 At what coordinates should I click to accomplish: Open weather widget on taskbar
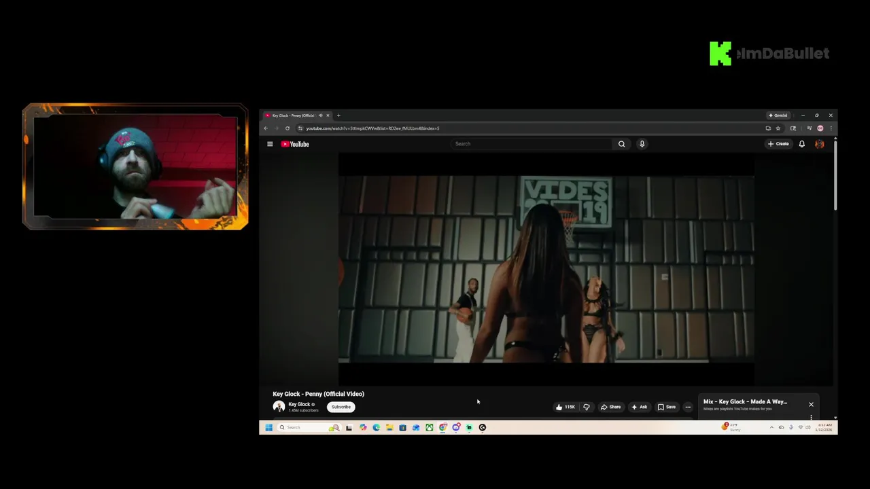pos(731,427)
